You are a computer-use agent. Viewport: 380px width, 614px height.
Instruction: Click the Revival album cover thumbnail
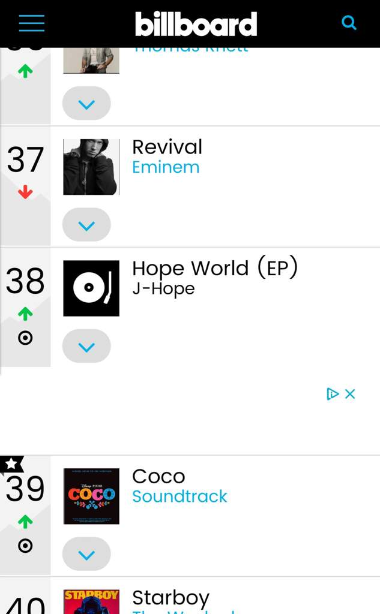point(91,167)
